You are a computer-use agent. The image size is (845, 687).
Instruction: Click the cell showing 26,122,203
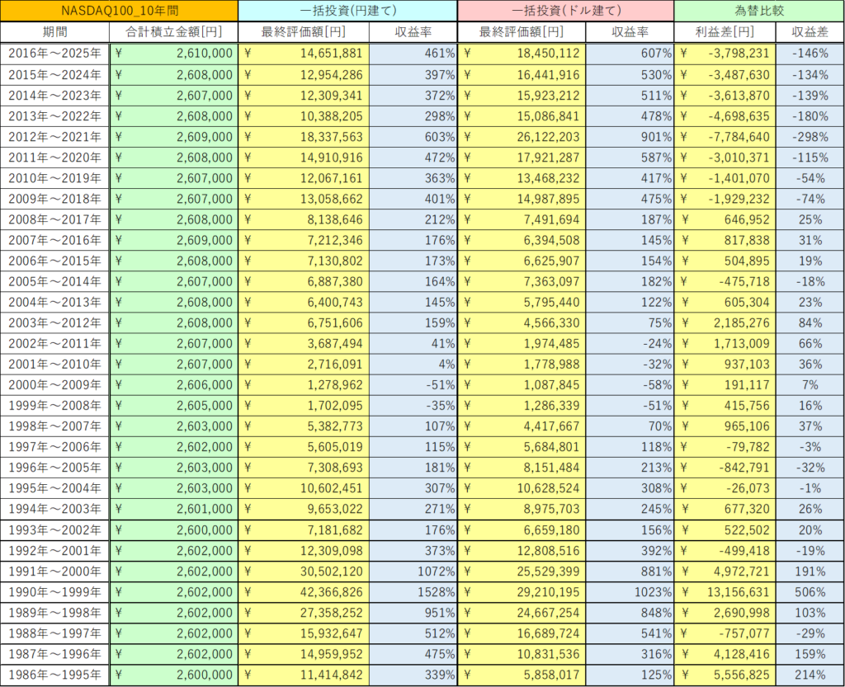(x=522, y=136)
